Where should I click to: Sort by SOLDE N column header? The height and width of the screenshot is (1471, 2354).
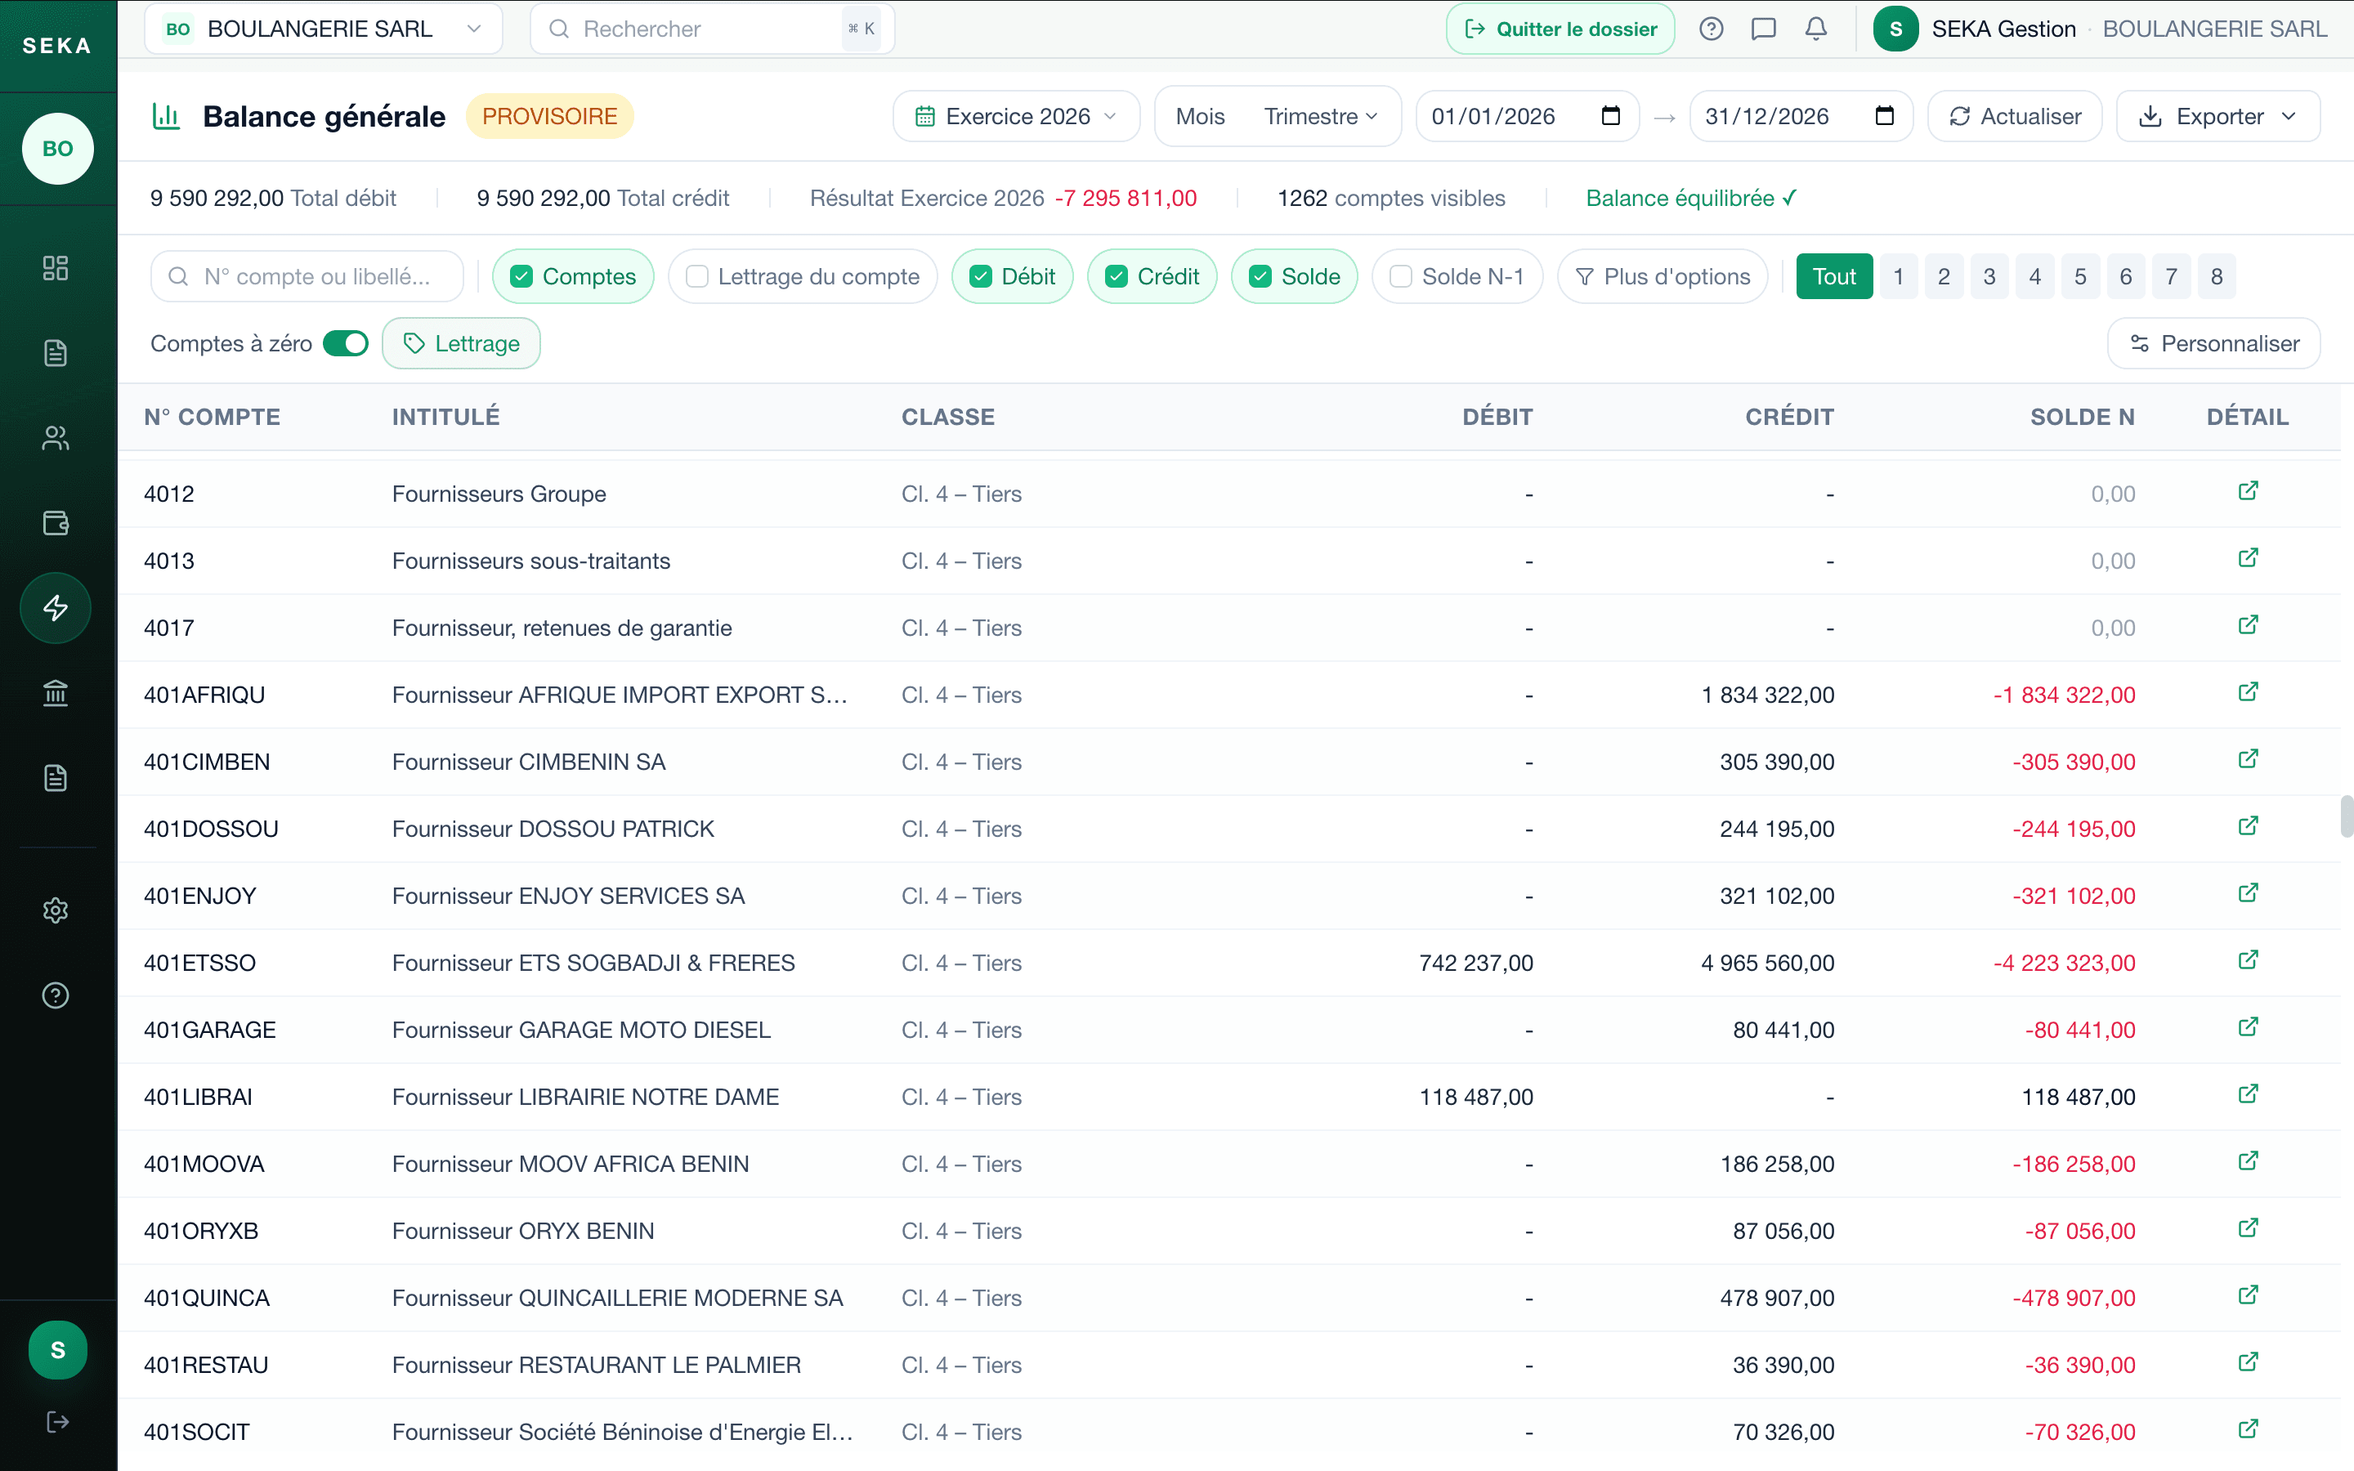[2082, 418]
